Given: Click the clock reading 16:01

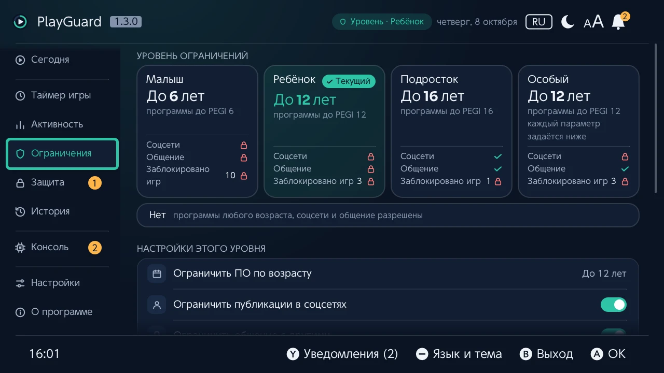Looking at the screenshot, I should (x=45, y=354).
